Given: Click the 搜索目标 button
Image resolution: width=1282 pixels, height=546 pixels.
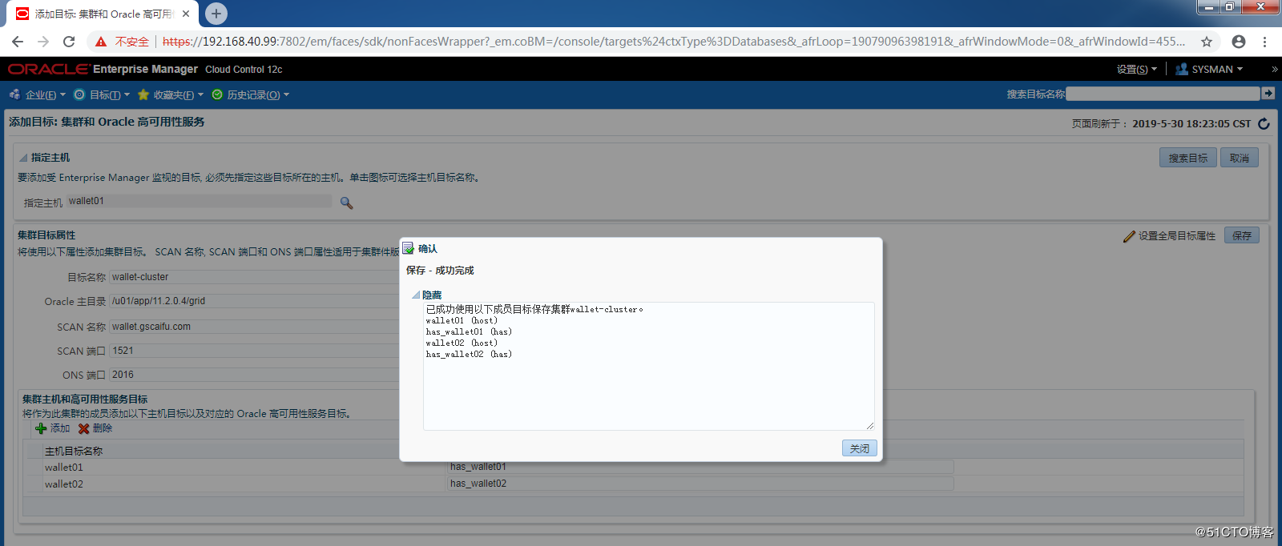Looking at the screenshot, I should tap(1187, 158).
